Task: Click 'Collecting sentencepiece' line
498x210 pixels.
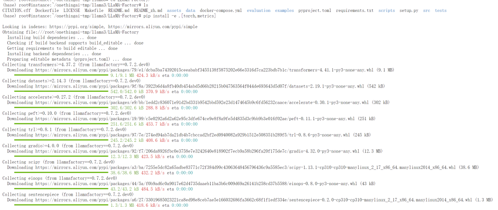Action: 68,194
